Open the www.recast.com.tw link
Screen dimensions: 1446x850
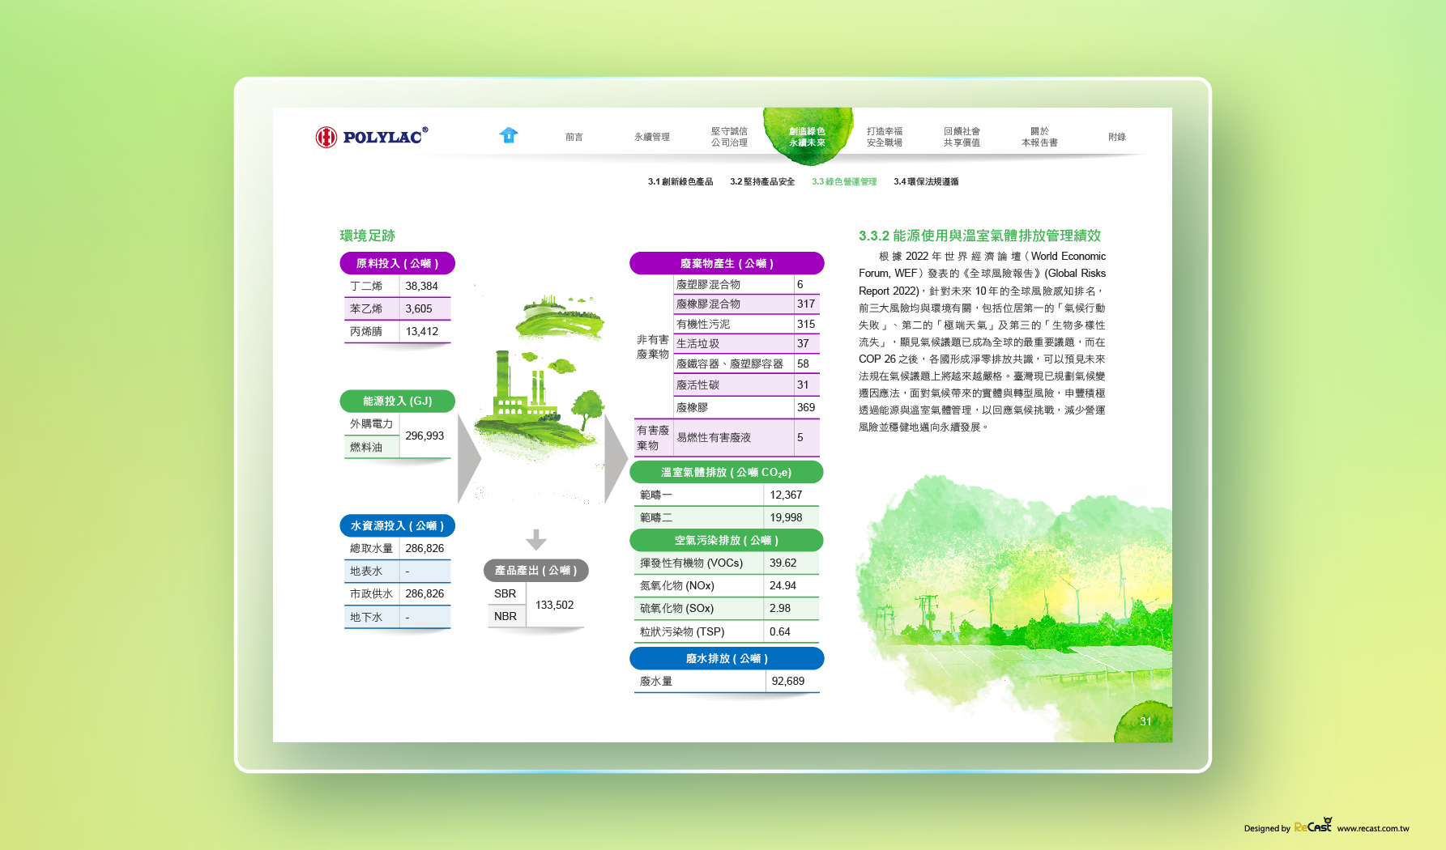(x=1373, y=828)
